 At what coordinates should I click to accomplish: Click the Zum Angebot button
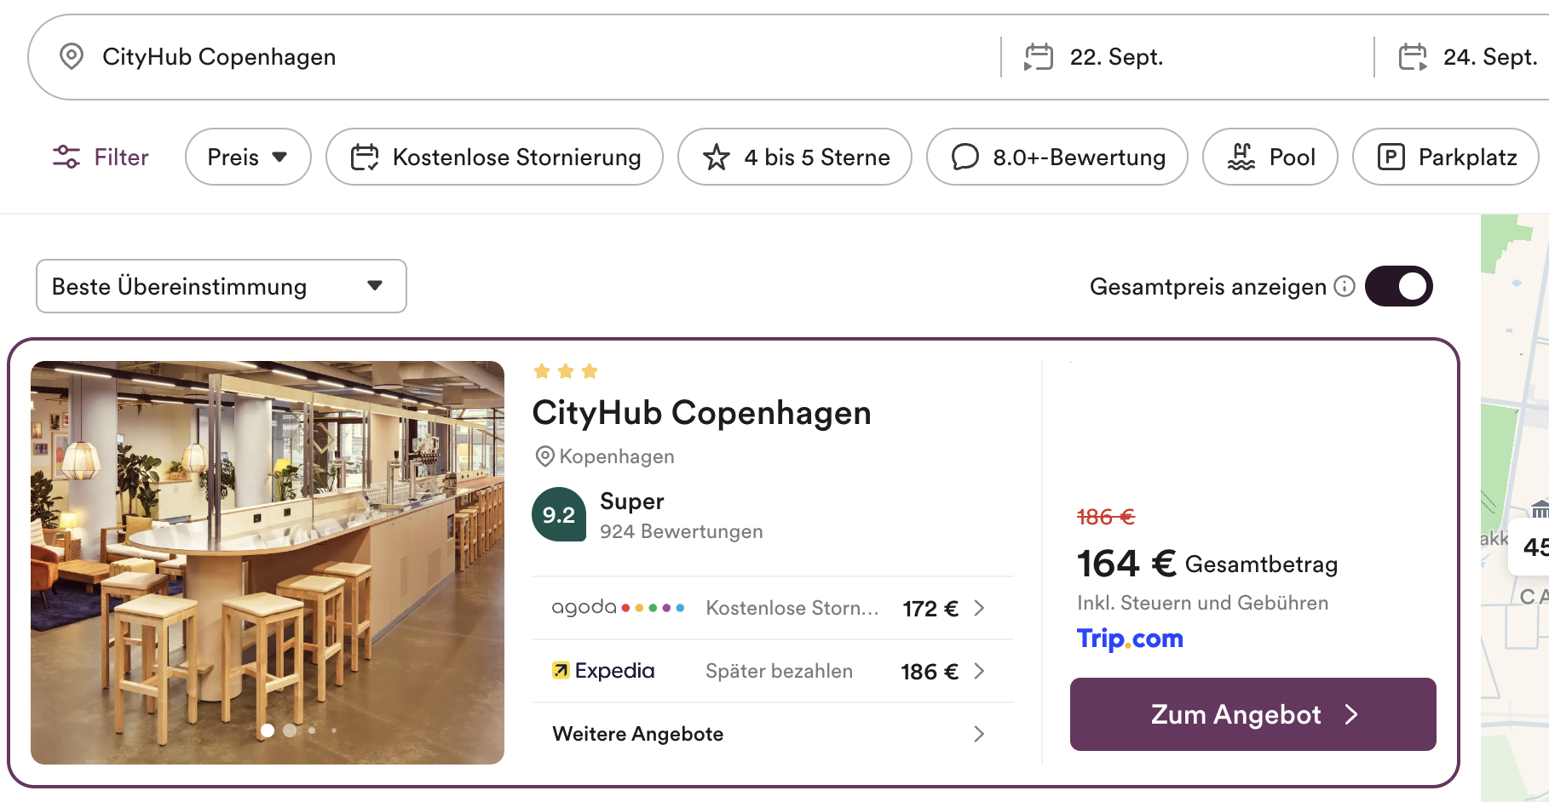pos(1253,714)
